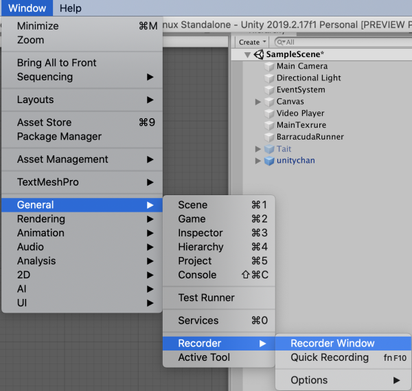This screenshot has height=391, width=412.
Task: Open the 2D submenu
Action: click(x=82, y=275)
